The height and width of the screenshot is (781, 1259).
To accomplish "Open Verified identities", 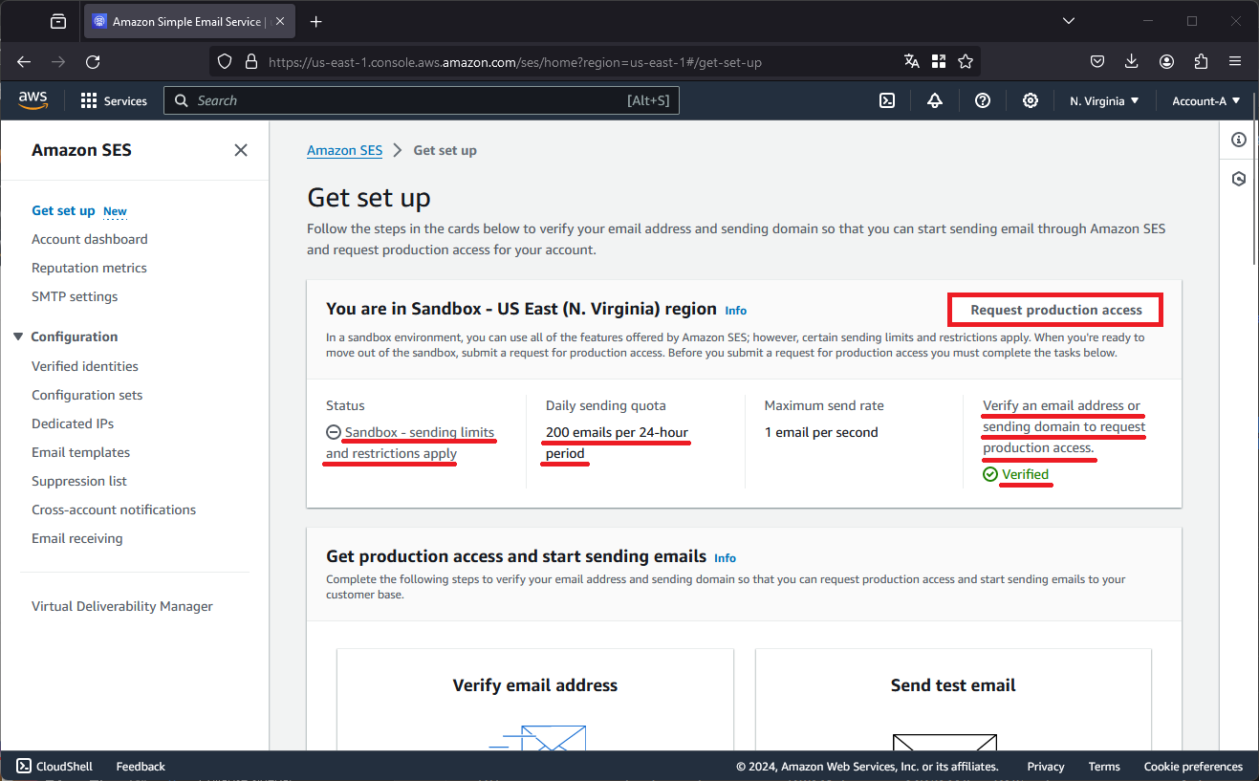I will pos(85,366).
